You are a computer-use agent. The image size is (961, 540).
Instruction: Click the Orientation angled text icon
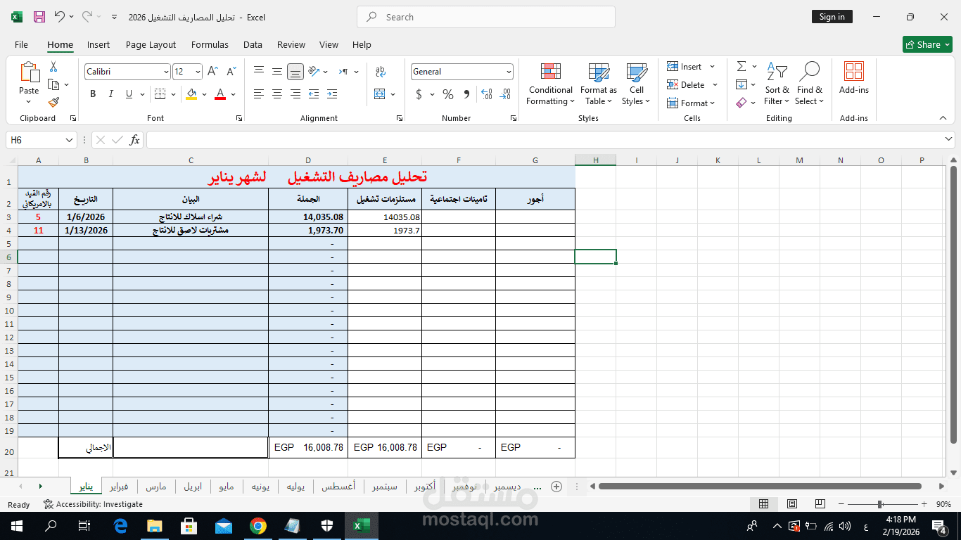pos(314,71)
